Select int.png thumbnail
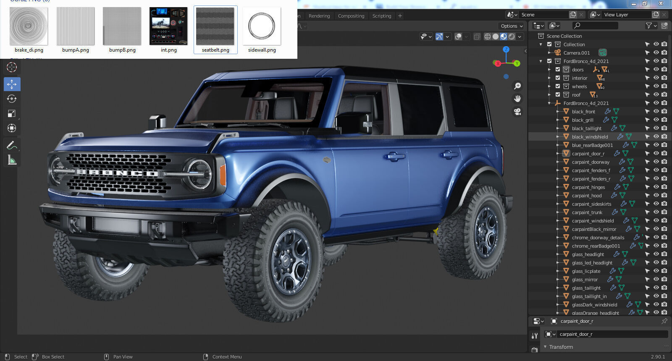 point(168,26)
